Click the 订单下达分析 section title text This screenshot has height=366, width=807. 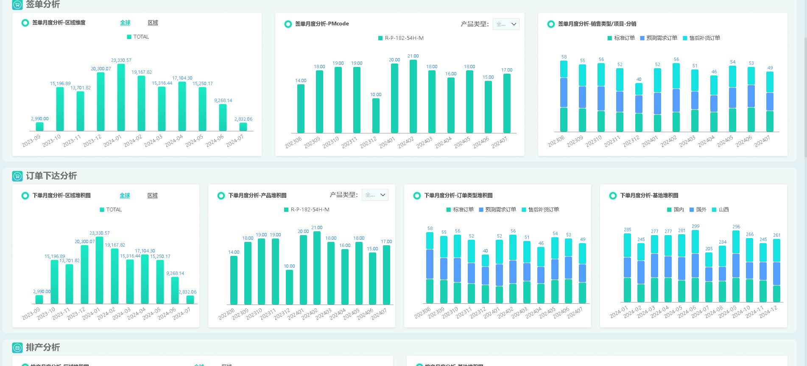coord(51,176)
